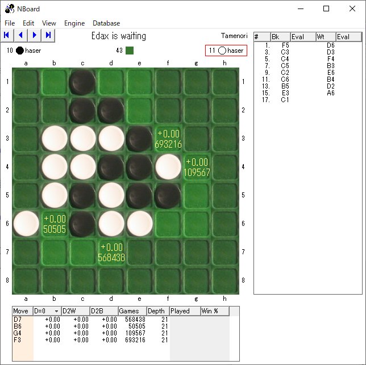
Task: Select white move B4 in the move list
Action: click(331, 79)
